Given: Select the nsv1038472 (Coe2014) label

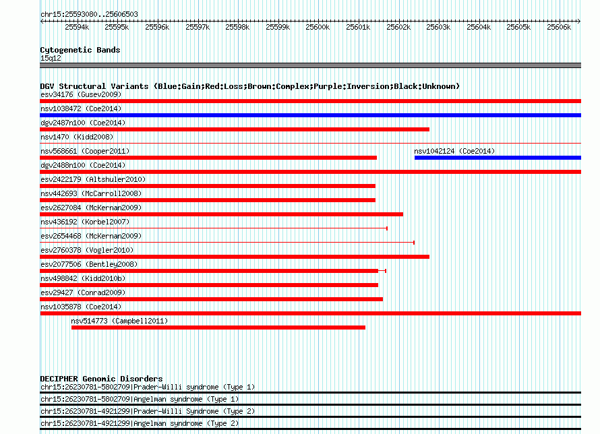Looking at the screenshot, I should click(x=81, y=108).
